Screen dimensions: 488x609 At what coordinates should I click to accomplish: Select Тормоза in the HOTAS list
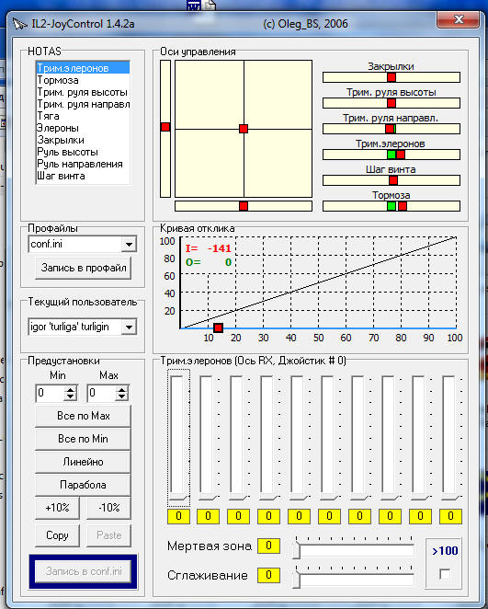pos(58,80)
